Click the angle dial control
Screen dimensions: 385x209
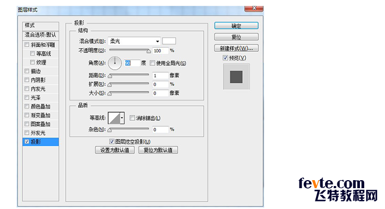(x=114, y=63)
